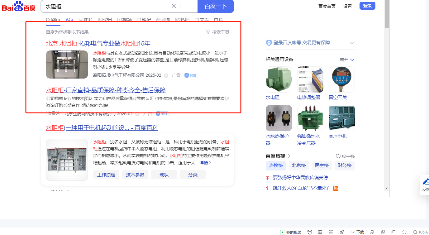Click the shield security icon in status bar

tap(310, 232)
